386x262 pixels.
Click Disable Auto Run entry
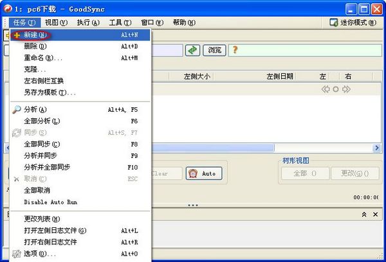coord(80,202)
